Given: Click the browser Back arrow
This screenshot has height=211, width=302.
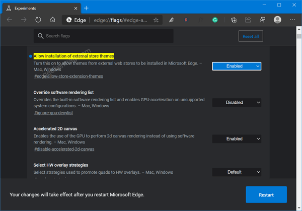Looking at the screenshot, I should [10, 20].
